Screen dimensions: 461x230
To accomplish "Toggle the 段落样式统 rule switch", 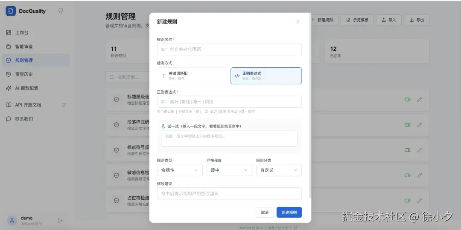I will point(408,125).
